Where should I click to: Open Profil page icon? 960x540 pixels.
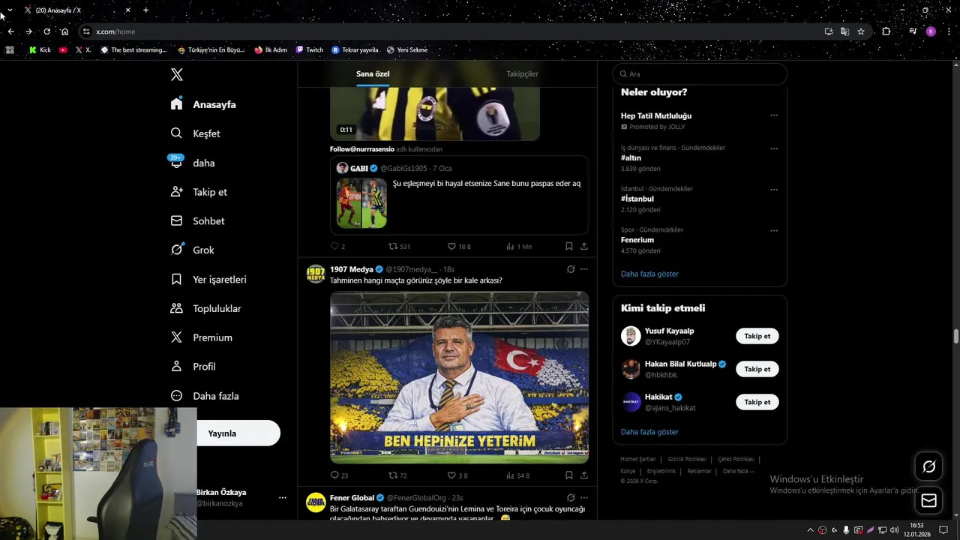click(176, 367)
